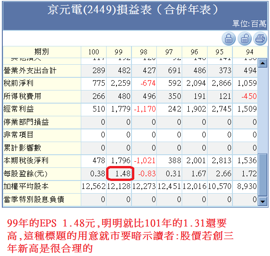This screenshot has height=256, width=270.
Task: Click the printer icon
Action: pyautogui.click(x=260, y=38)
